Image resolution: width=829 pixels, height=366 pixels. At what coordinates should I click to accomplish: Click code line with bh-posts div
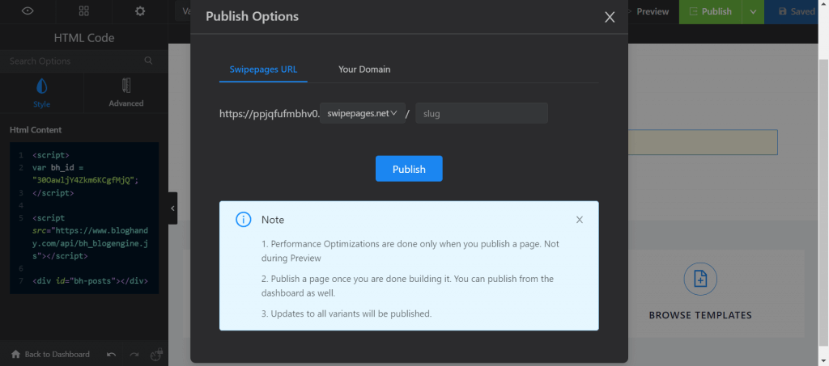[x=90, y=280]
